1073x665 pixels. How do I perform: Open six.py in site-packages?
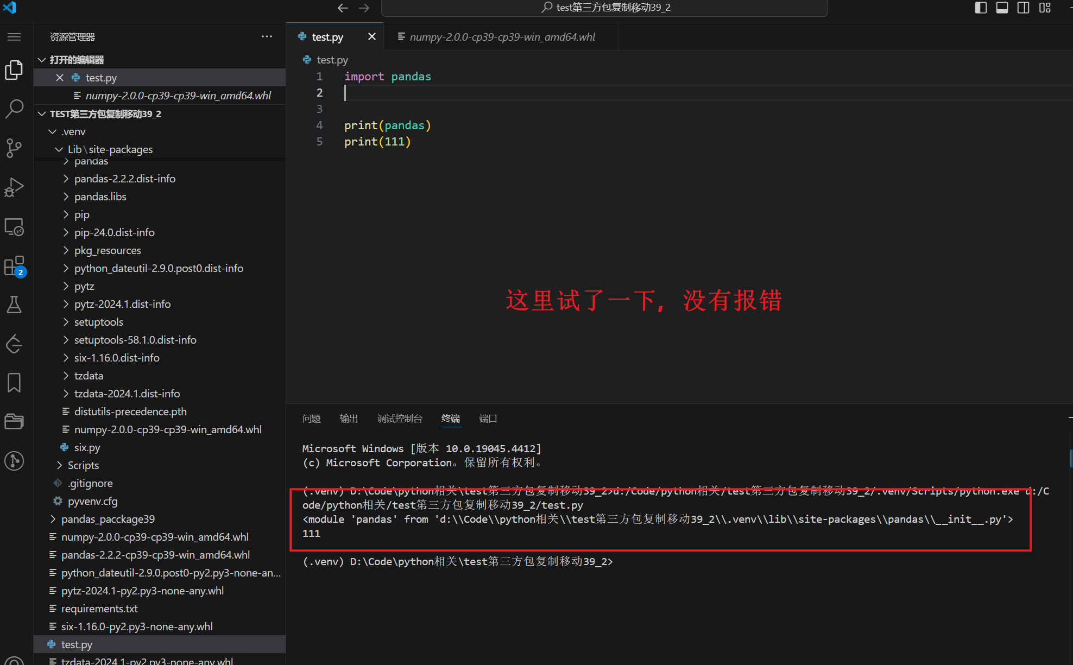coord(160,447)
